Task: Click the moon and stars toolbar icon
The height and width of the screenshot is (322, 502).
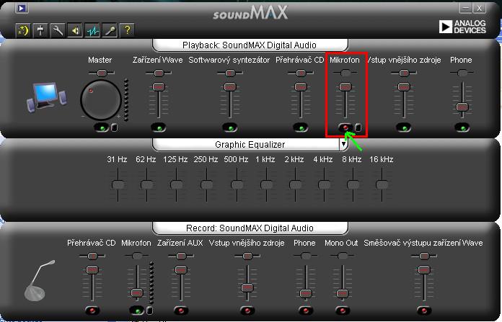Action: [x=23, y=31]
